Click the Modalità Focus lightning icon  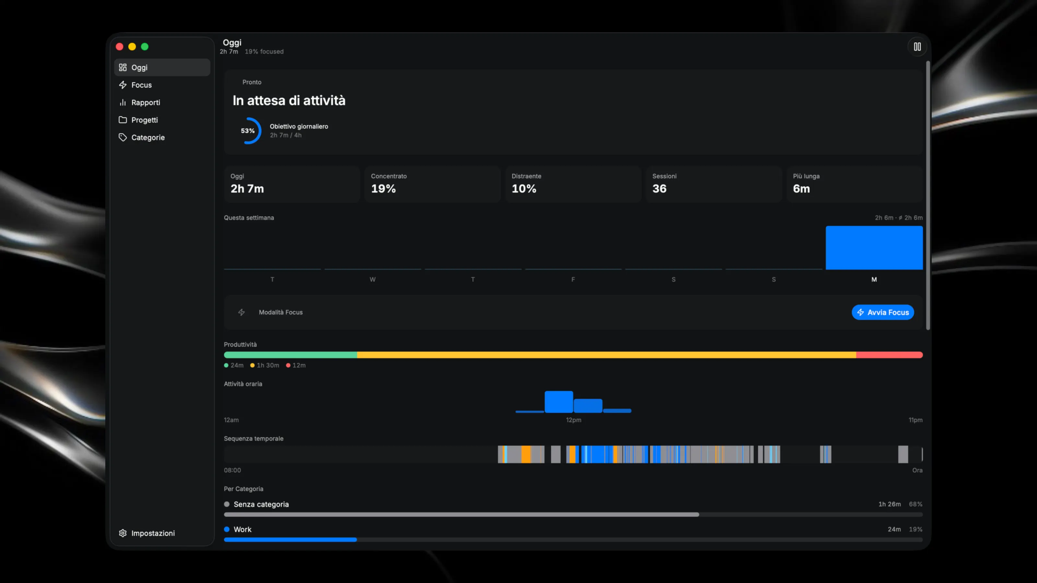pos(241,312)
